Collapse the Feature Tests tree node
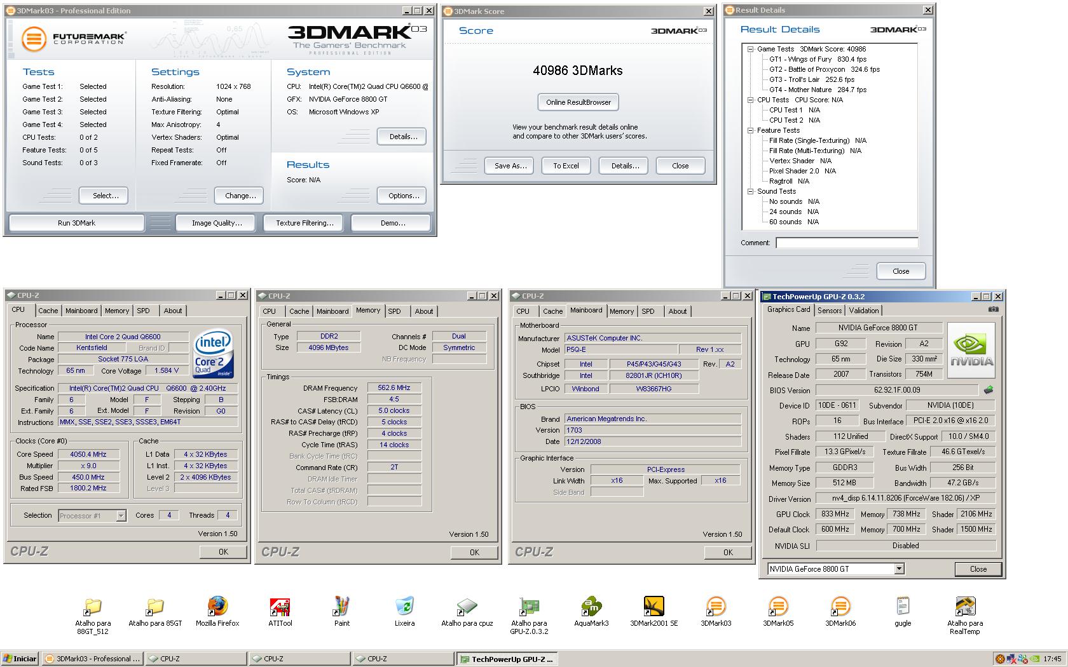 pos(751,130)
